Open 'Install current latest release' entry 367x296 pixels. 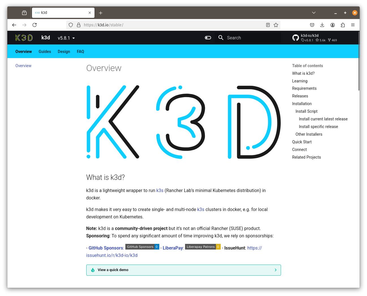click(x=323, y=119)
